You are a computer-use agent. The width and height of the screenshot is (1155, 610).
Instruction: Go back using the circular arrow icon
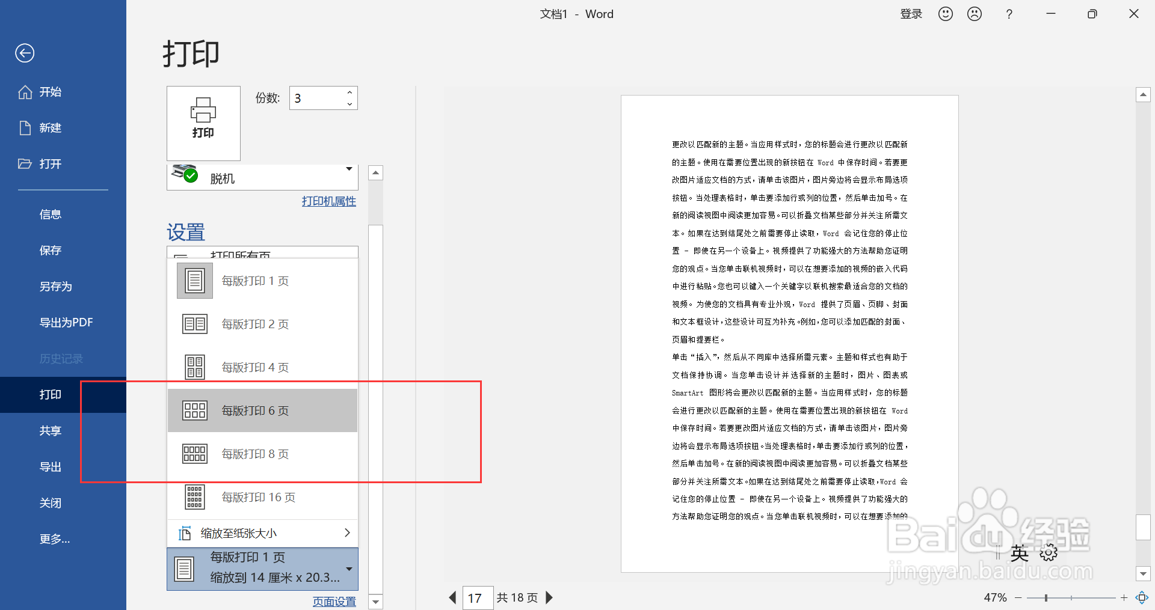[x=25, y=53]
